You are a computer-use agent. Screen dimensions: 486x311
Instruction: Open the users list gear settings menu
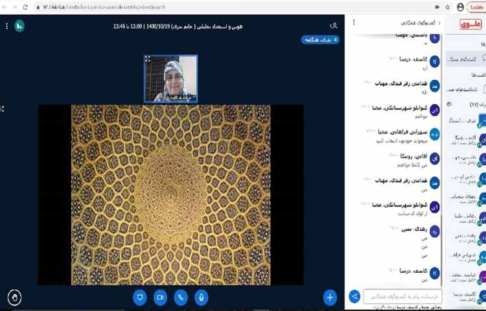pos(449,104)
